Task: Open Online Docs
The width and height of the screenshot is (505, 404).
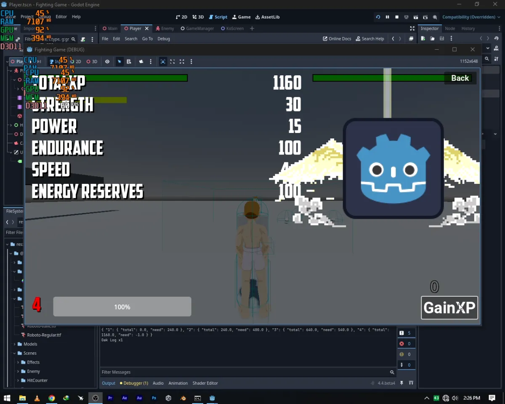Action: (337, 39)
